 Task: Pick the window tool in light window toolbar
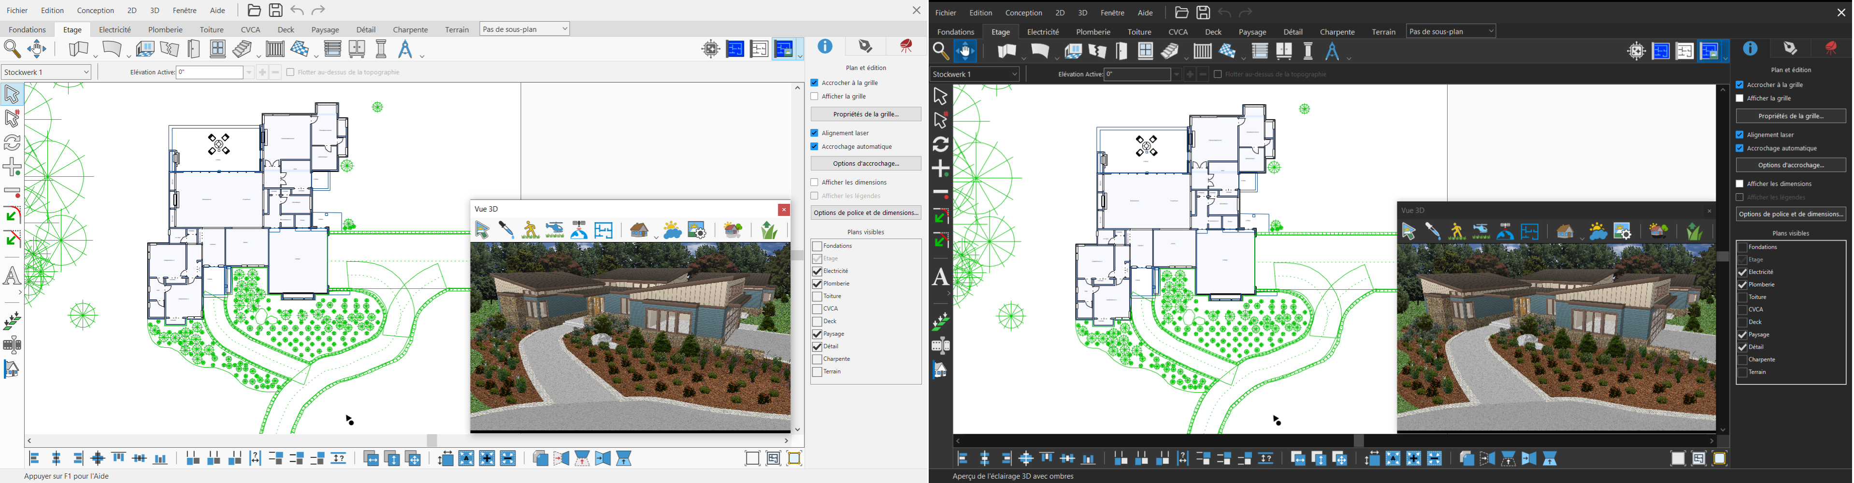217,49
